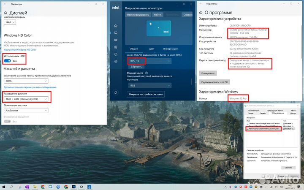Open the notification center in the taskbar

(299, 187)
